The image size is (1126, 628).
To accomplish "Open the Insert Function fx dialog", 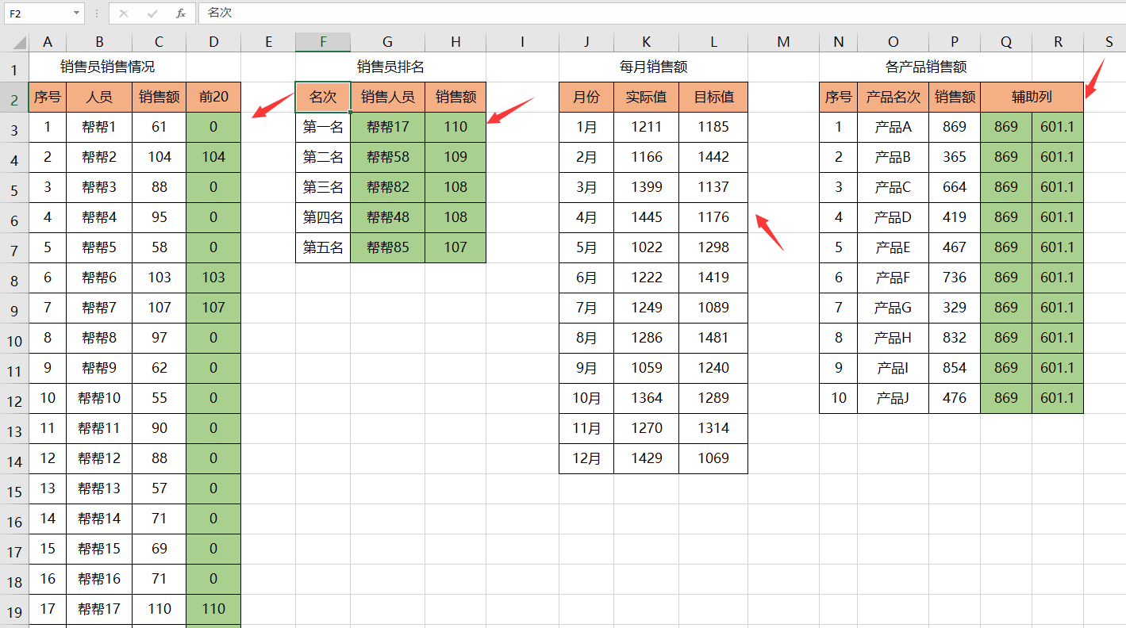I will point(181,13).
